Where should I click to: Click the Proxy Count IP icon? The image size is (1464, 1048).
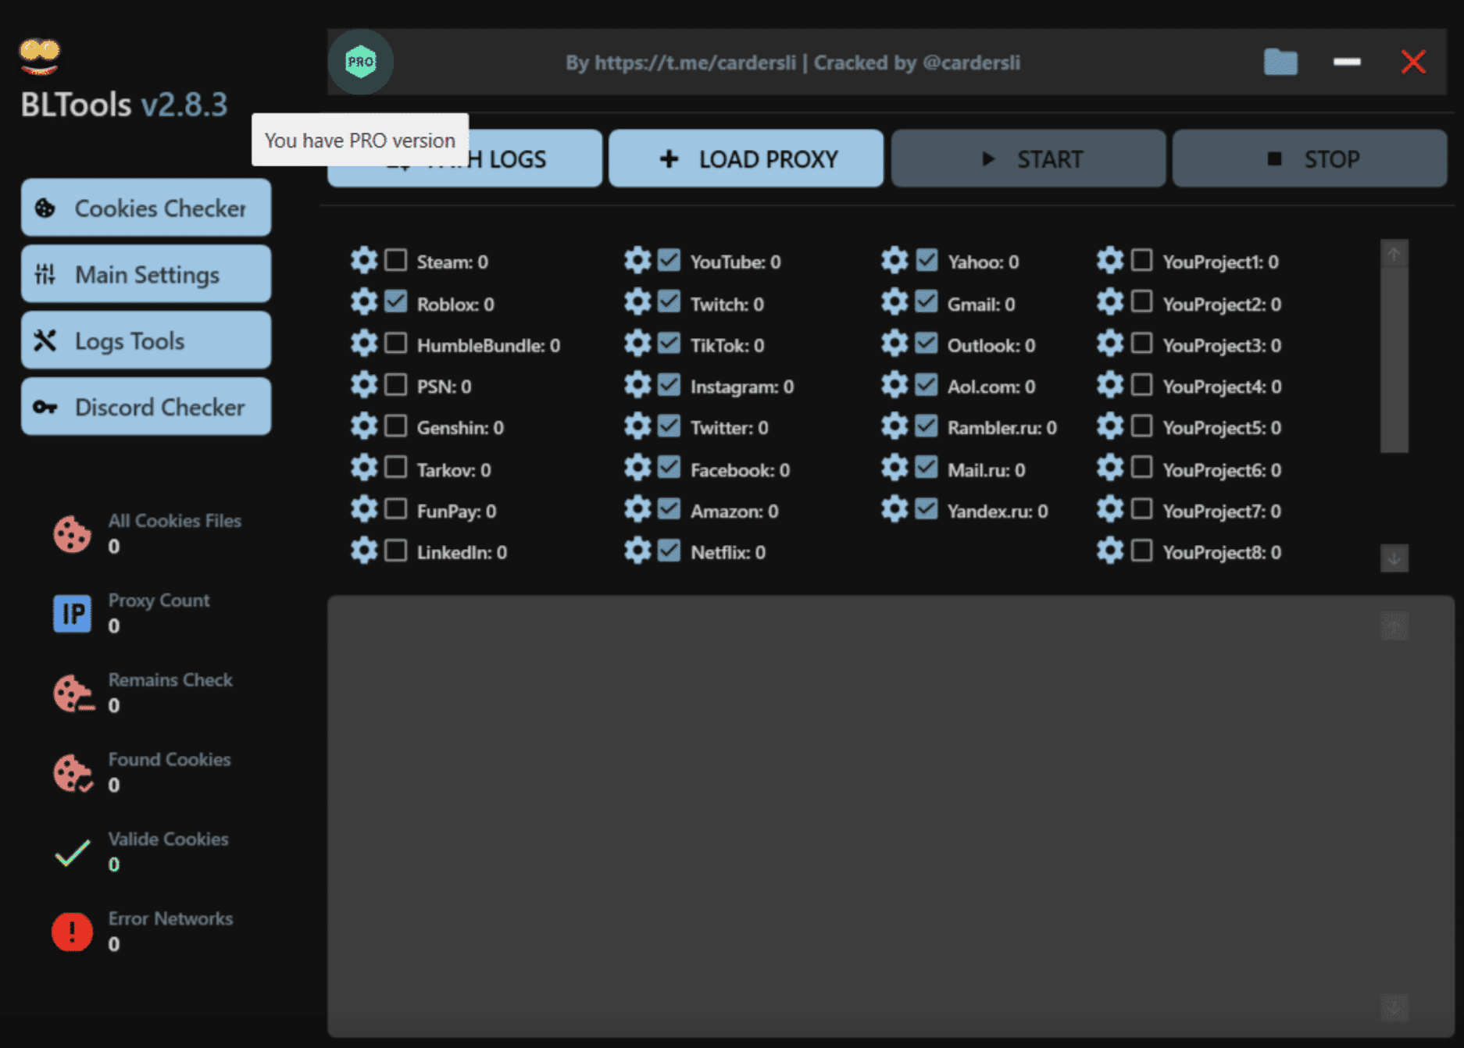tap(72, 614)
